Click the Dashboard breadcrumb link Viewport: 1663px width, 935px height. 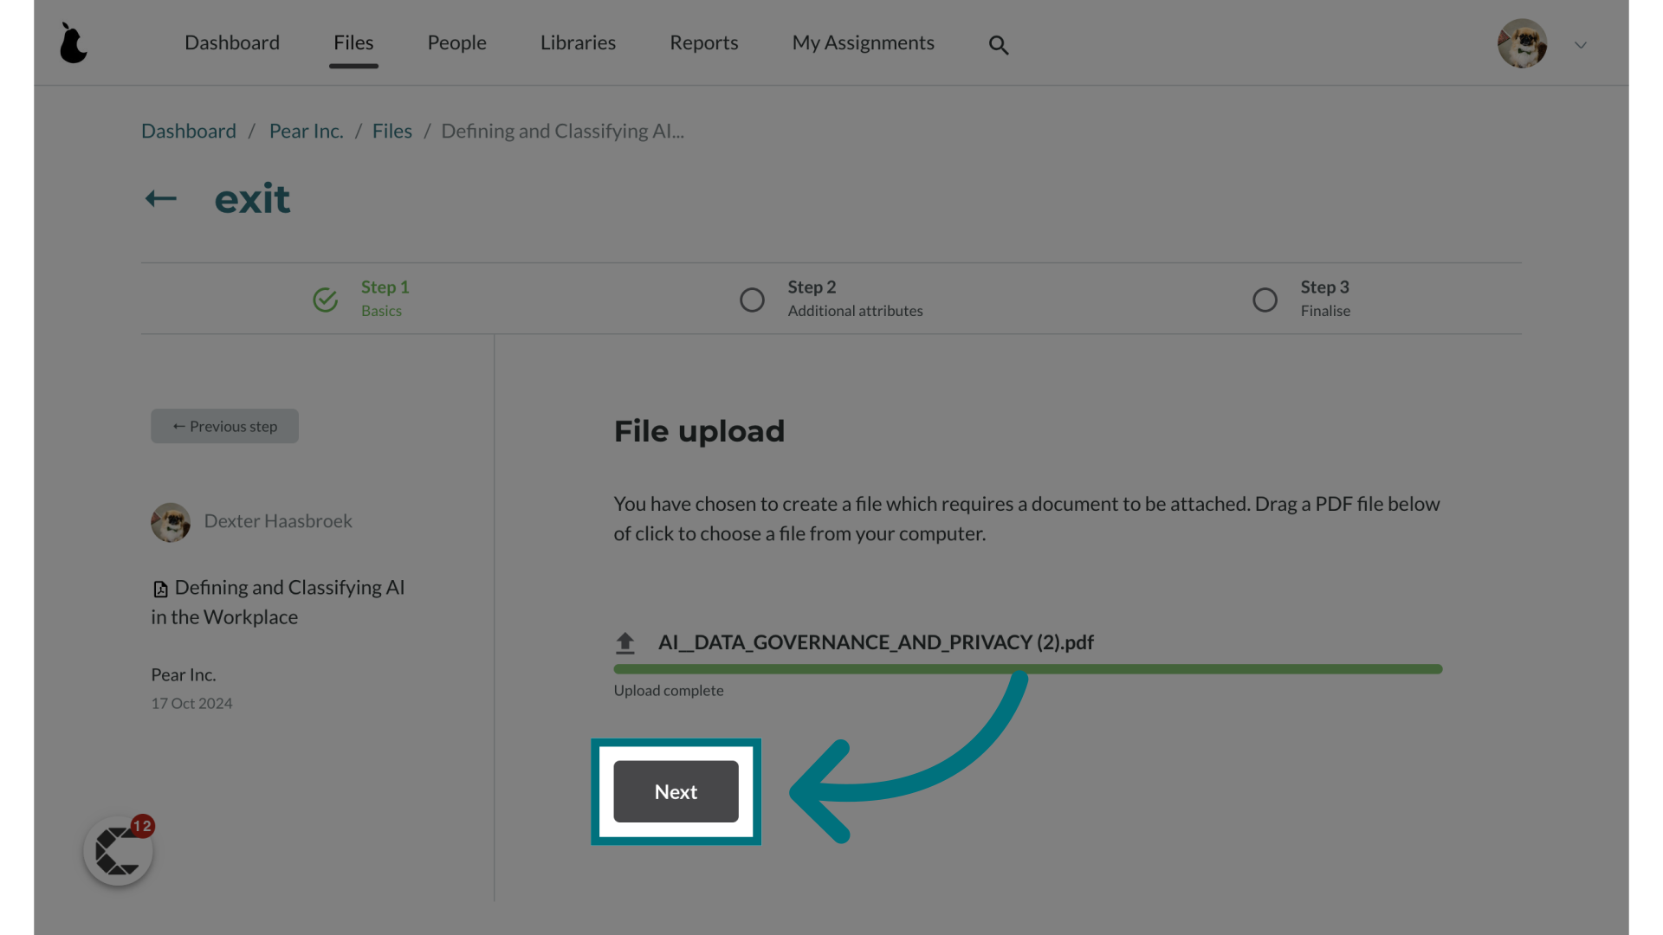pyautogui.click(x=189, y=129)
